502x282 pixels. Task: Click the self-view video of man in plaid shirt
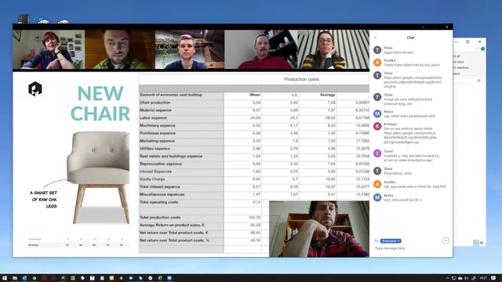click(x=319, y=229)
